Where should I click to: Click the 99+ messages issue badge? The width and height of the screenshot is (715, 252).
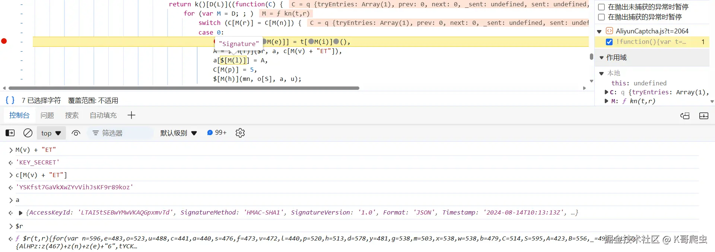click(217, 132)
